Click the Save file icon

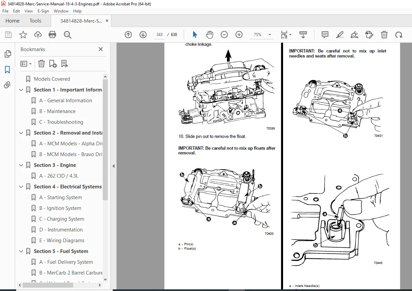point(8,35)
